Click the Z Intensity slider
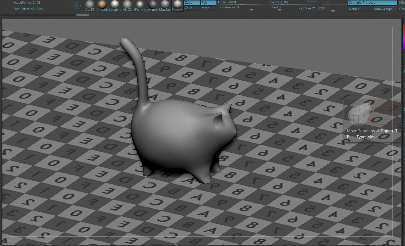The width and height of the screenshot is (405, 246). tap(242, 8)
